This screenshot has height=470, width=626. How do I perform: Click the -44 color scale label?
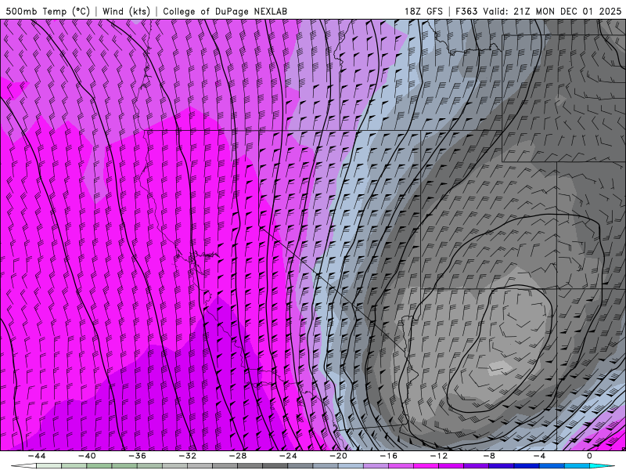[x=36, y=456]
